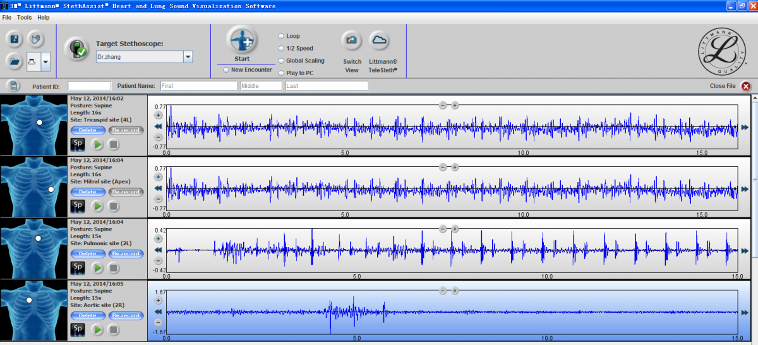Delete the Mitral site (Apex) recording
Image resolution: width=758 pixels, height=345 pixels.
point(87,191)
